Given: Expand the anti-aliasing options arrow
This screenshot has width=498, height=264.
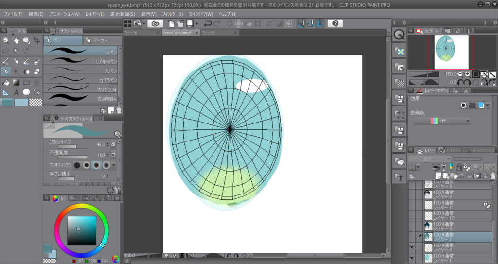Looking at the screenshot, I should pyautogui.click(x=113, y=165).
